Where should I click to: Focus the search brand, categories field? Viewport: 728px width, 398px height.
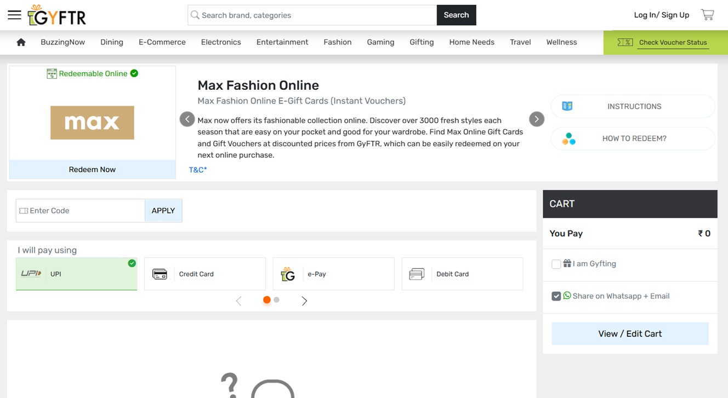312,15
